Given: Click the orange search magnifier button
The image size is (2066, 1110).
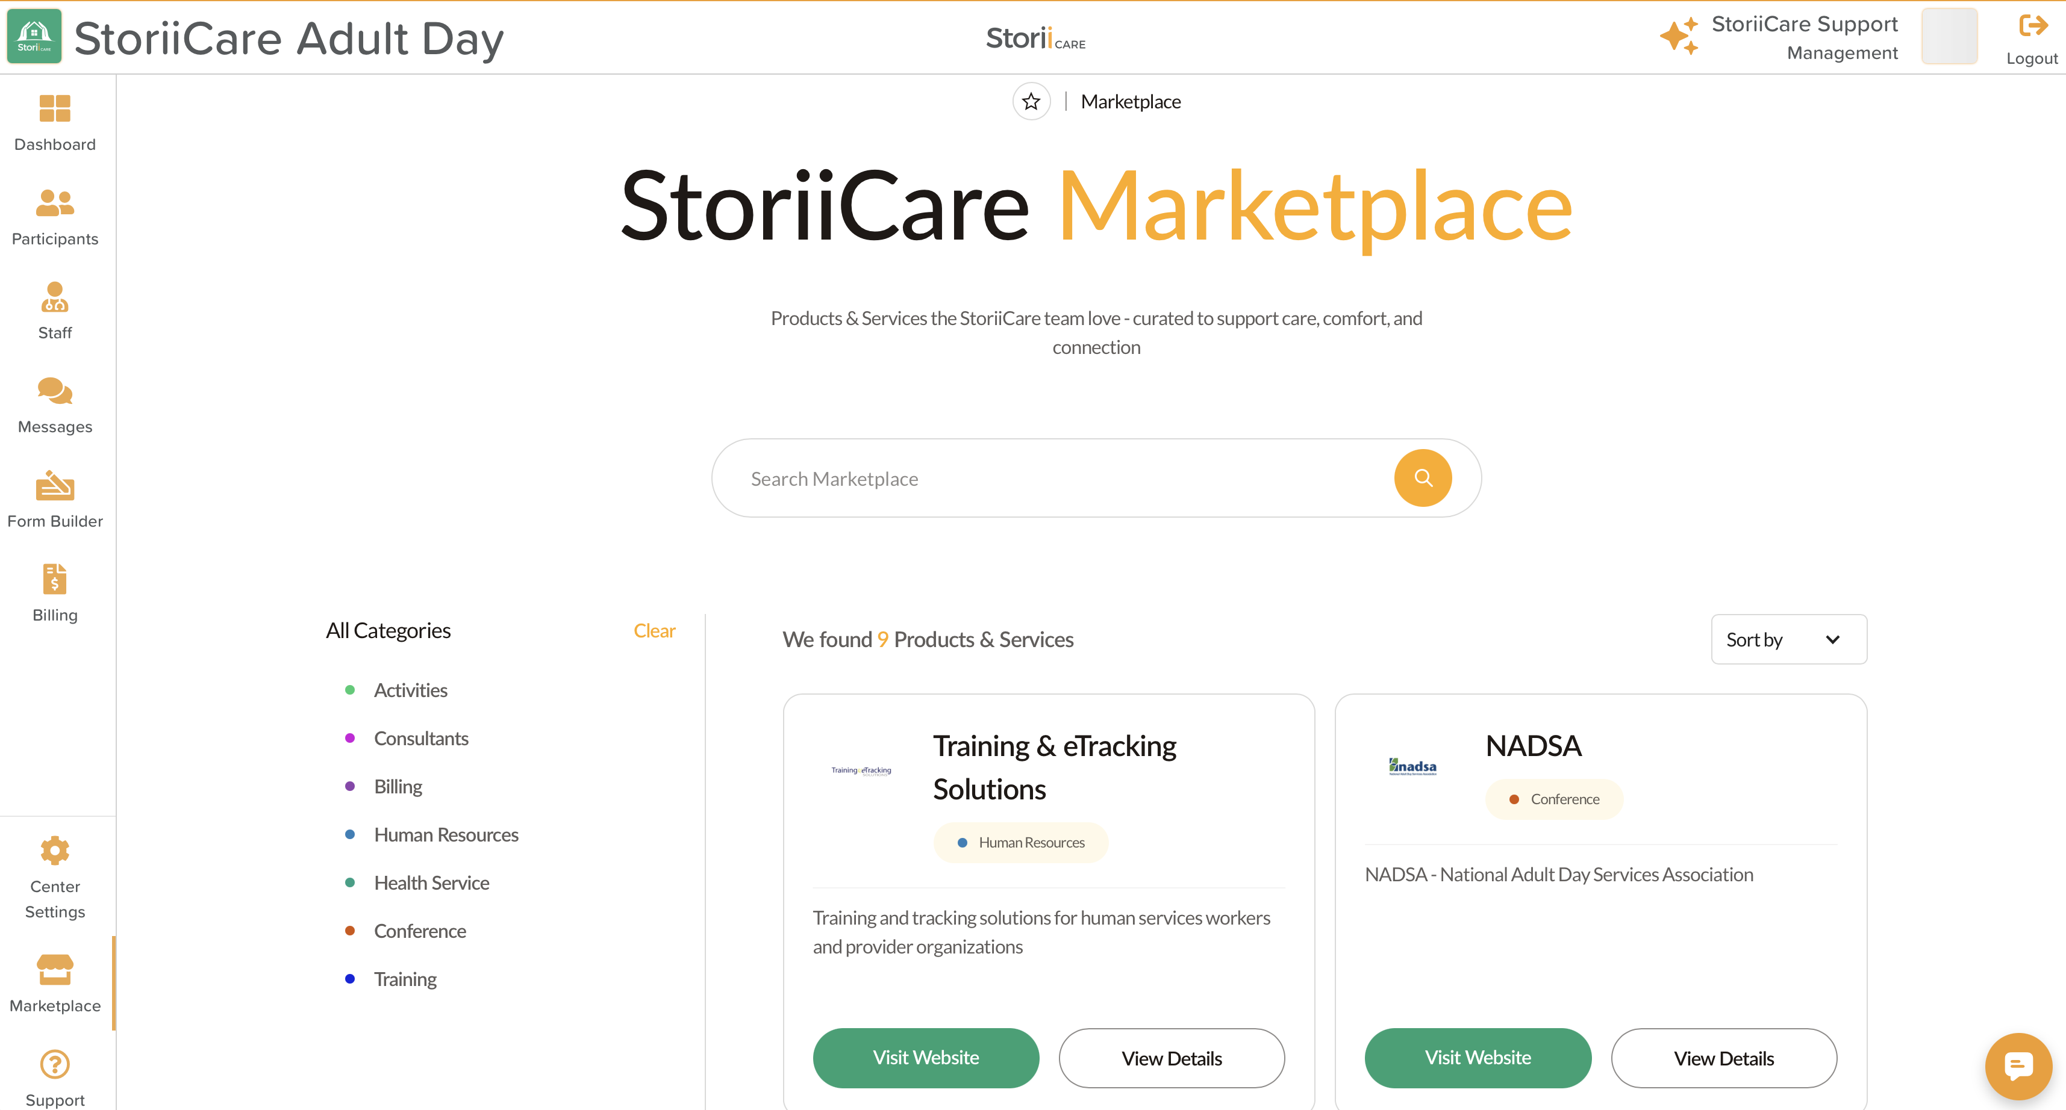Looking at the screenshot, I should point(1423,479).
